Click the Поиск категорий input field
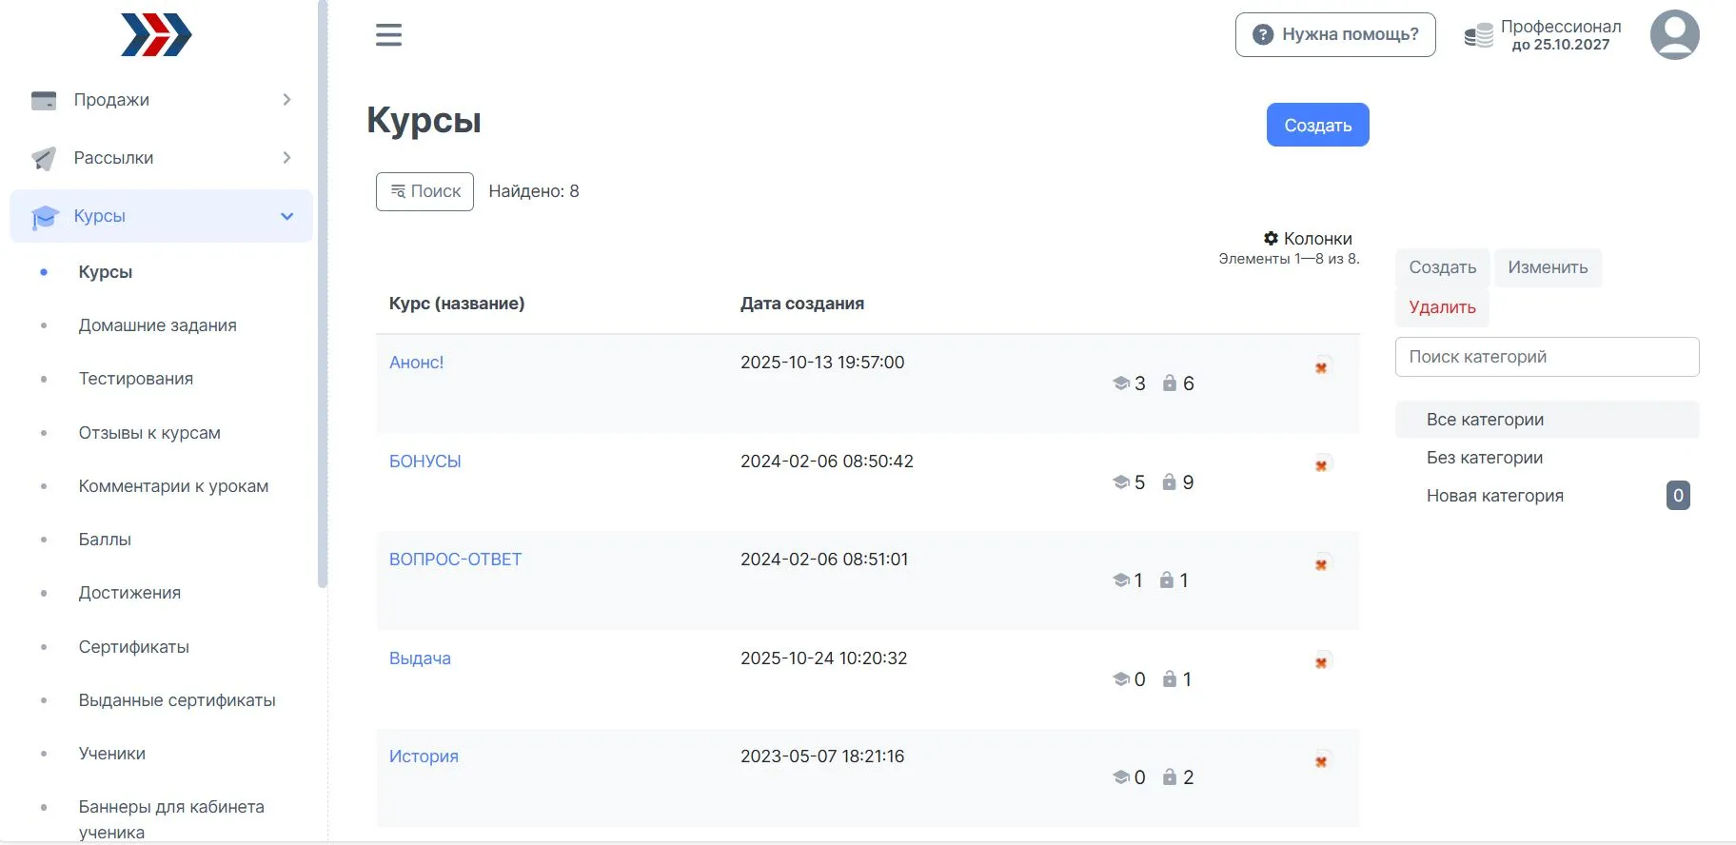Image resolution: width=1736 pixels, height=845 pixels. point(1547,357)
